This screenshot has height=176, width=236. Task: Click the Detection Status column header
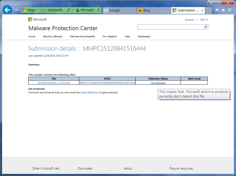click(x=158, y=79)
